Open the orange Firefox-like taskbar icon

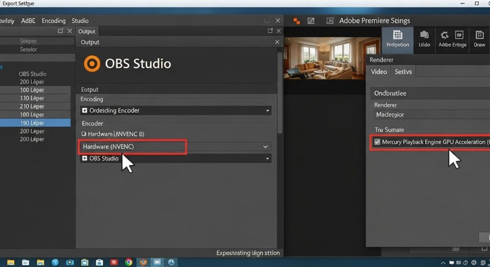tap(143, 262)
